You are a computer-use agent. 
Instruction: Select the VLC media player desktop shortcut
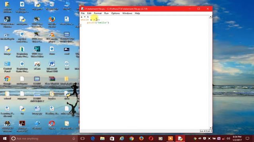[52, 37]
